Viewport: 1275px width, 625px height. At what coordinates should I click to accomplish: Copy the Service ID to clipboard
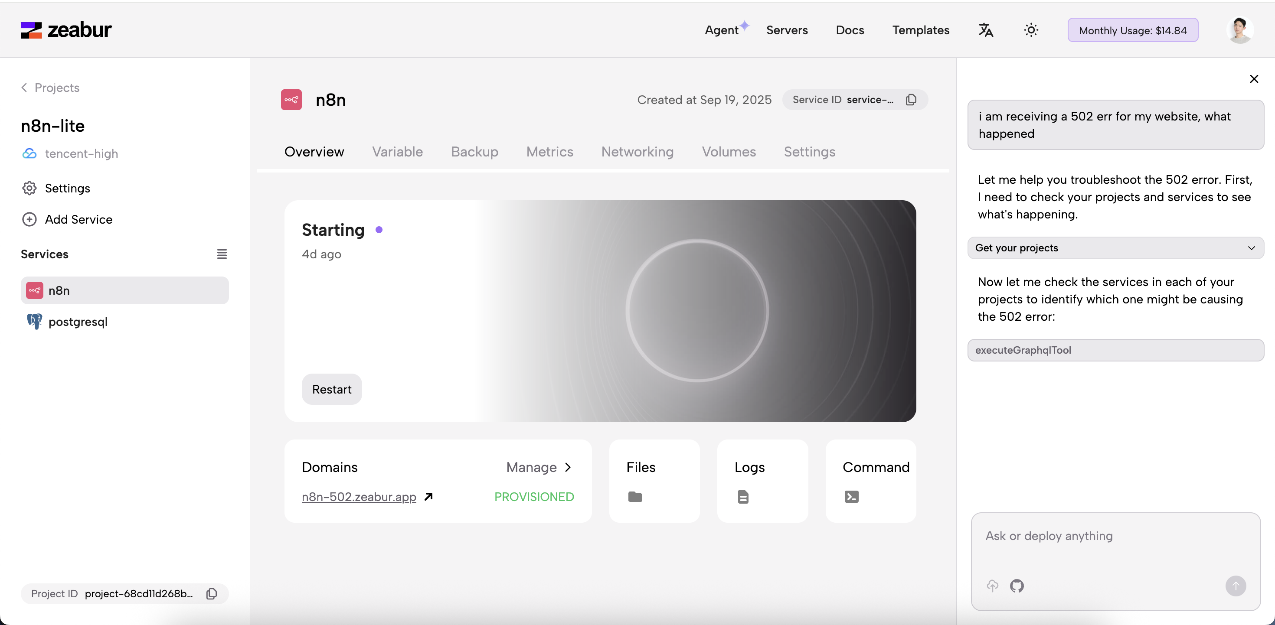click(x=911, y=100)
